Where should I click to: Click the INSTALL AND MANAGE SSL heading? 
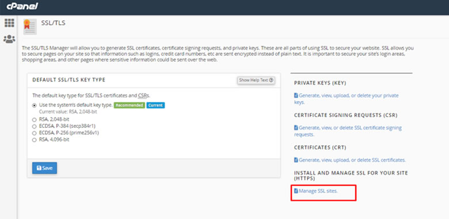[351, 175]
